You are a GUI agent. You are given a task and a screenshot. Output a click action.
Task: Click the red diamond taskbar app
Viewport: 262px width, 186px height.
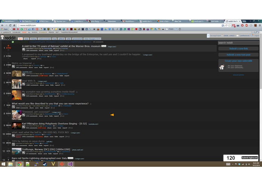(x=62, y=164)
